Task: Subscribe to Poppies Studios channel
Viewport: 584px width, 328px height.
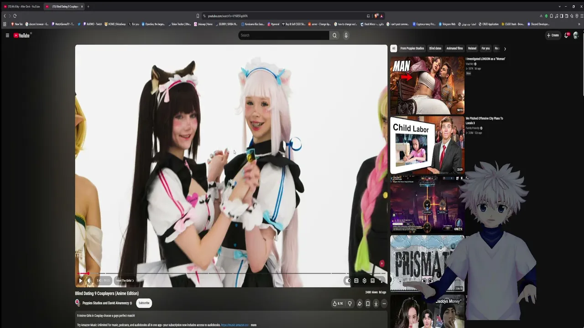Action: tap(144, 303)
